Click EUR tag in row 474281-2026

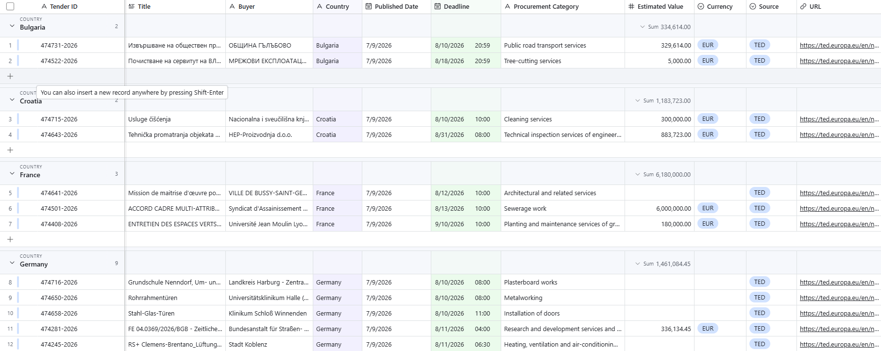pos(708,329)
